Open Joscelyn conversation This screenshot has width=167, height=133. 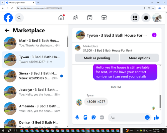pos(33,92)
